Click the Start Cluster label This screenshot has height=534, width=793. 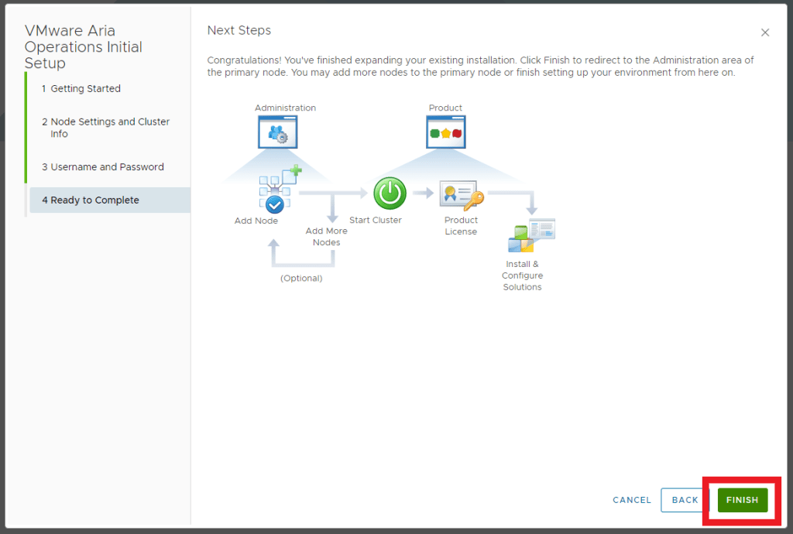(376, 221)
